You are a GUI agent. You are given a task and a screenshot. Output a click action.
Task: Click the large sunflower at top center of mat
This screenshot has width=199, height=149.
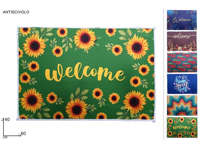[x=85, y=38]
